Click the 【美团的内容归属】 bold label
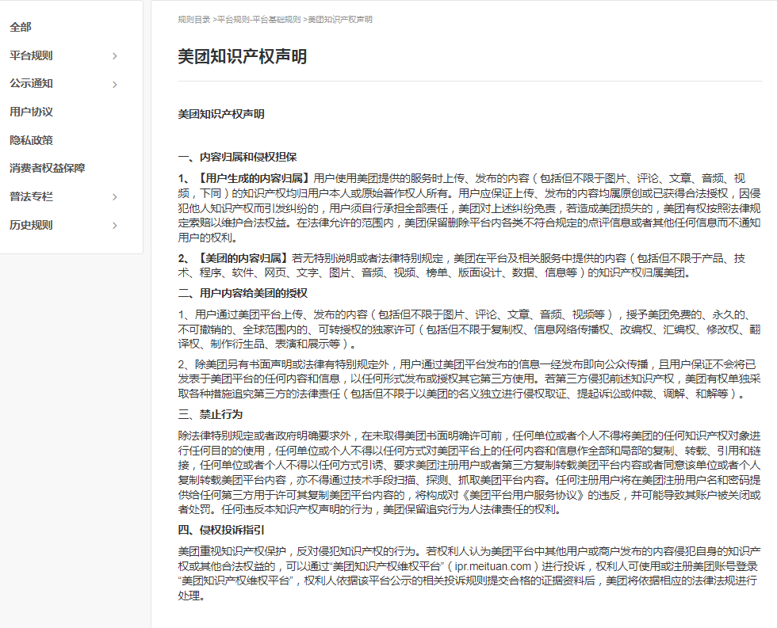The width and height of the screenshot is (777, 628). 243,258
